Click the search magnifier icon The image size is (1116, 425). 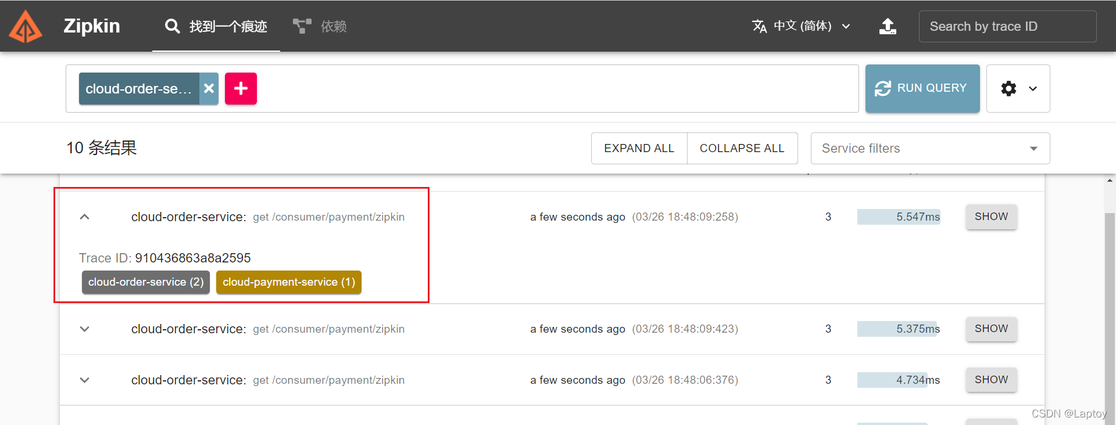pyautogui.click(x=172, y=26)
